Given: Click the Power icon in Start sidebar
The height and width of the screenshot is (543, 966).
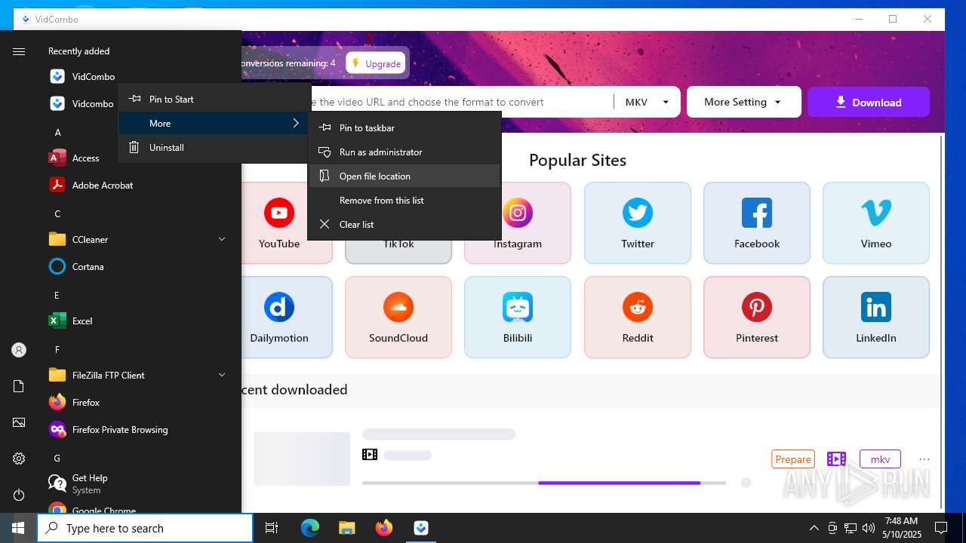Looking at the screenshot, I should click(x=19, y=495).
